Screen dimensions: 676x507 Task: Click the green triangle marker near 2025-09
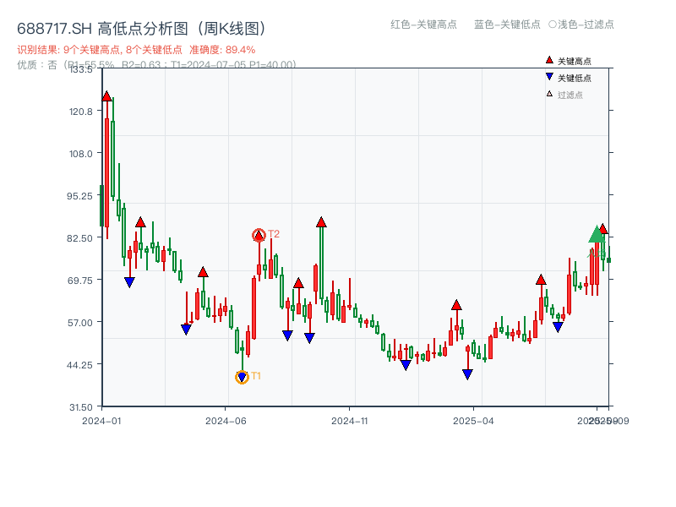click(x=597, y=237)
